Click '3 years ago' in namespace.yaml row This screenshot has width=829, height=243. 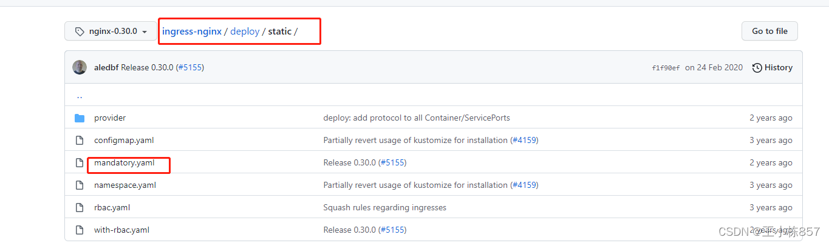click(771, 185)
